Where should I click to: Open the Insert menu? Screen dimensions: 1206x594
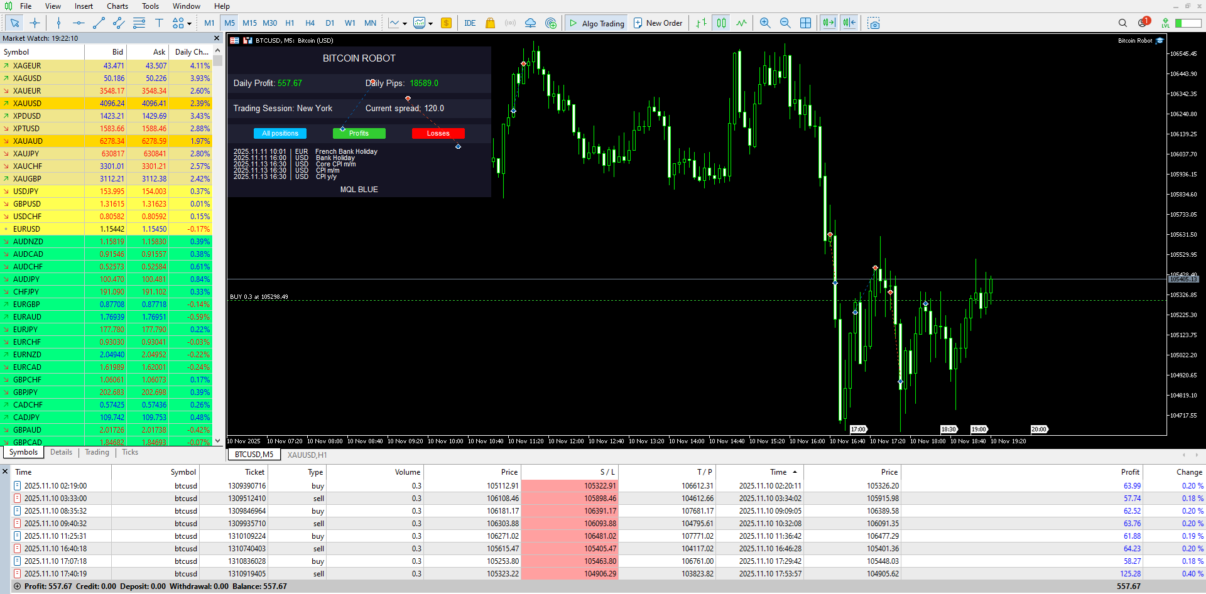[x=84, y=6]
